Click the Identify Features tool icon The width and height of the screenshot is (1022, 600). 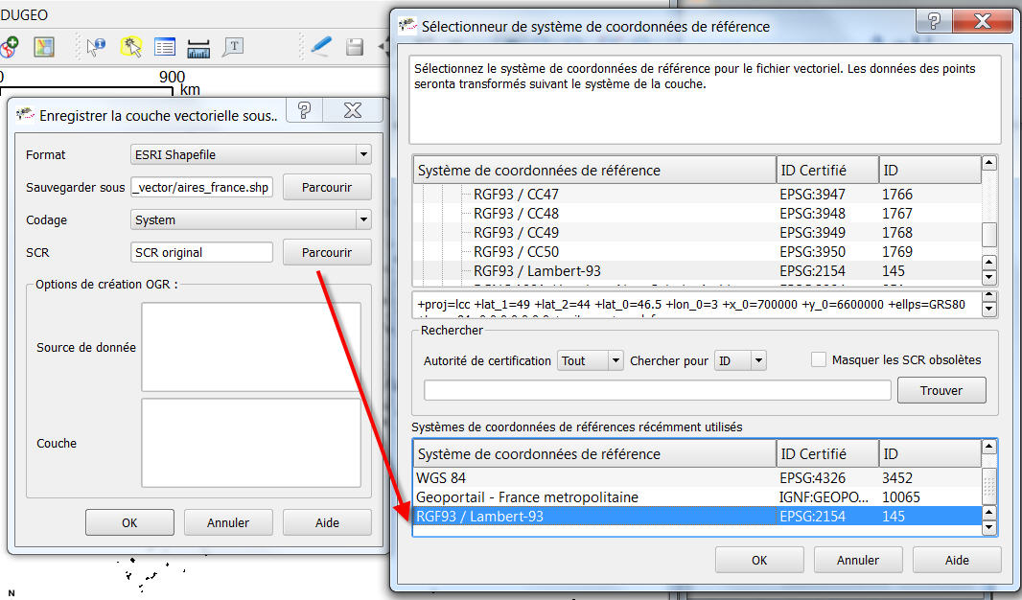pyautogui.click(x=96, y=46)
